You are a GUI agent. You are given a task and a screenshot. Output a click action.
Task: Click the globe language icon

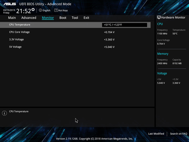(x=40, y=10)
